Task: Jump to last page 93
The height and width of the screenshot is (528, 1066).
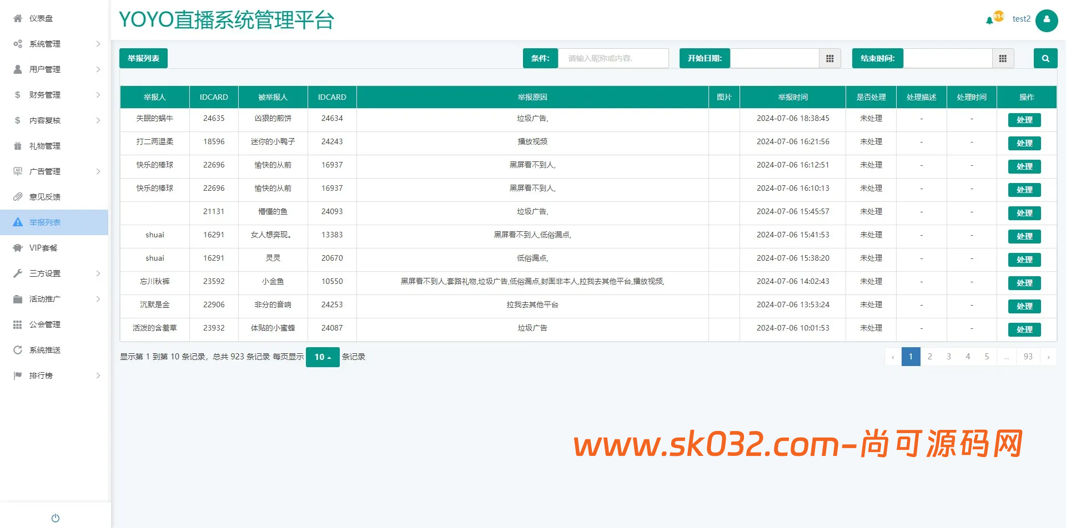Action: 1028,357
